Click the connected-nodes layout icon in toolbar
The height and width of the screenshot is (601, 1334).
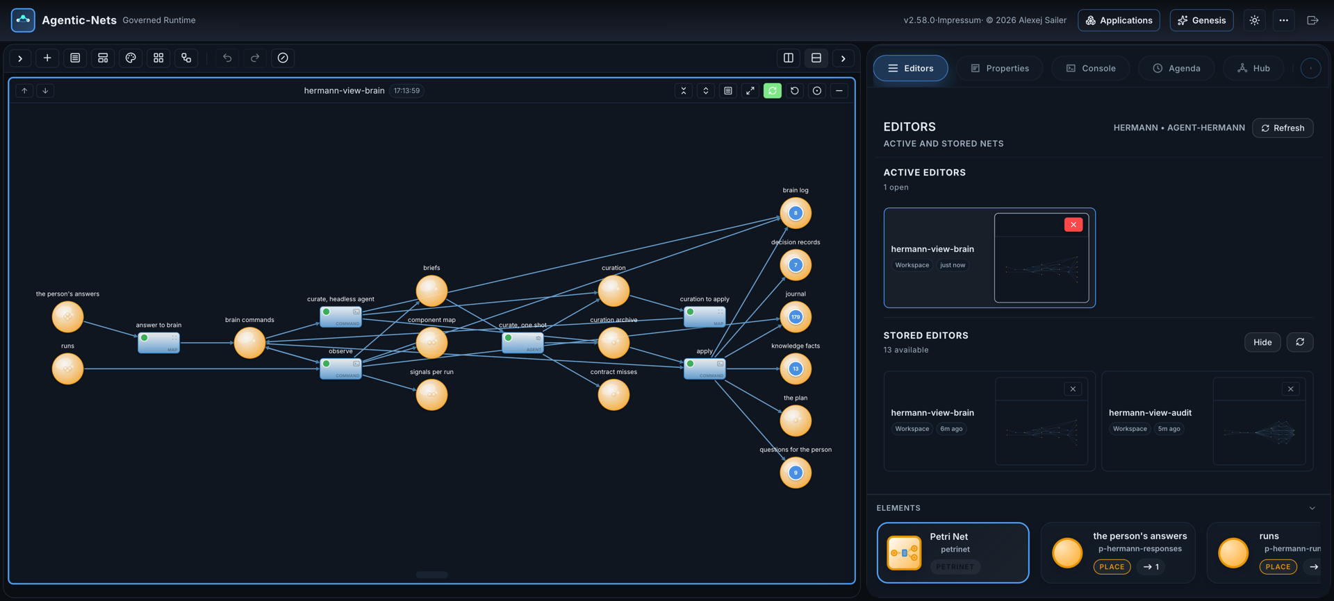[x=186, y=58]
